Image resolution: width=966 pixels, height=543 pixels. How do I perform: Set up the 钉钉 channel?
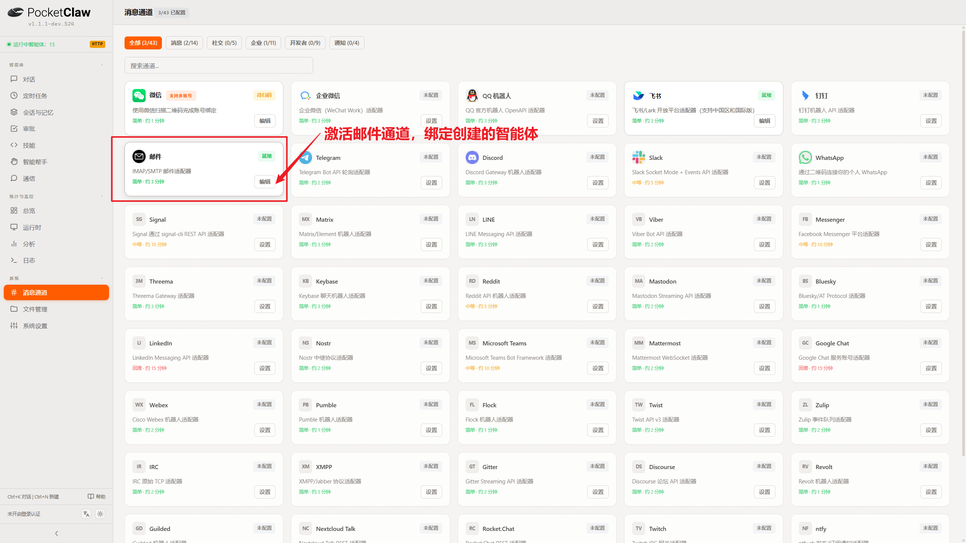point(931,121)
